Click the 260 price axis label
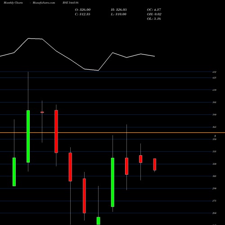 tap(214, 213)
